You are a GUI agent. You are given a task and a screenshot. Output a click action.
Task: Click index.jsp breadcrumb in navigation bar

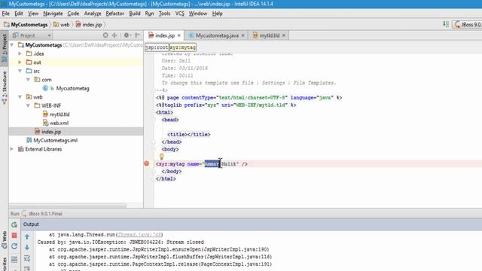89,25
